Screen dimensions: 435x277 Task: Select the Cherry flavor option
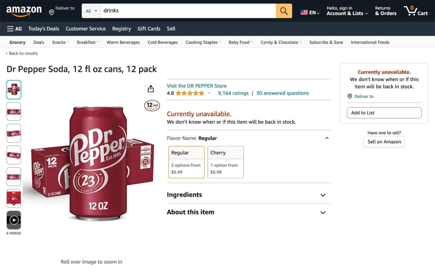click(x=226, y=162)
